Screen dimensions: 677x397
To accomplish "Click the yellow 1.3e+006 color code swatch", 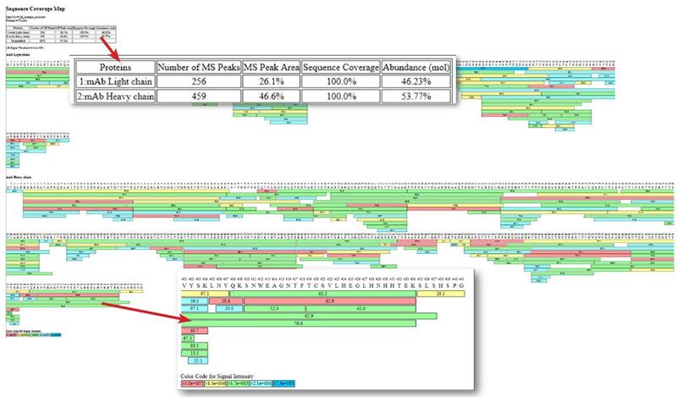I will point(216,383).
